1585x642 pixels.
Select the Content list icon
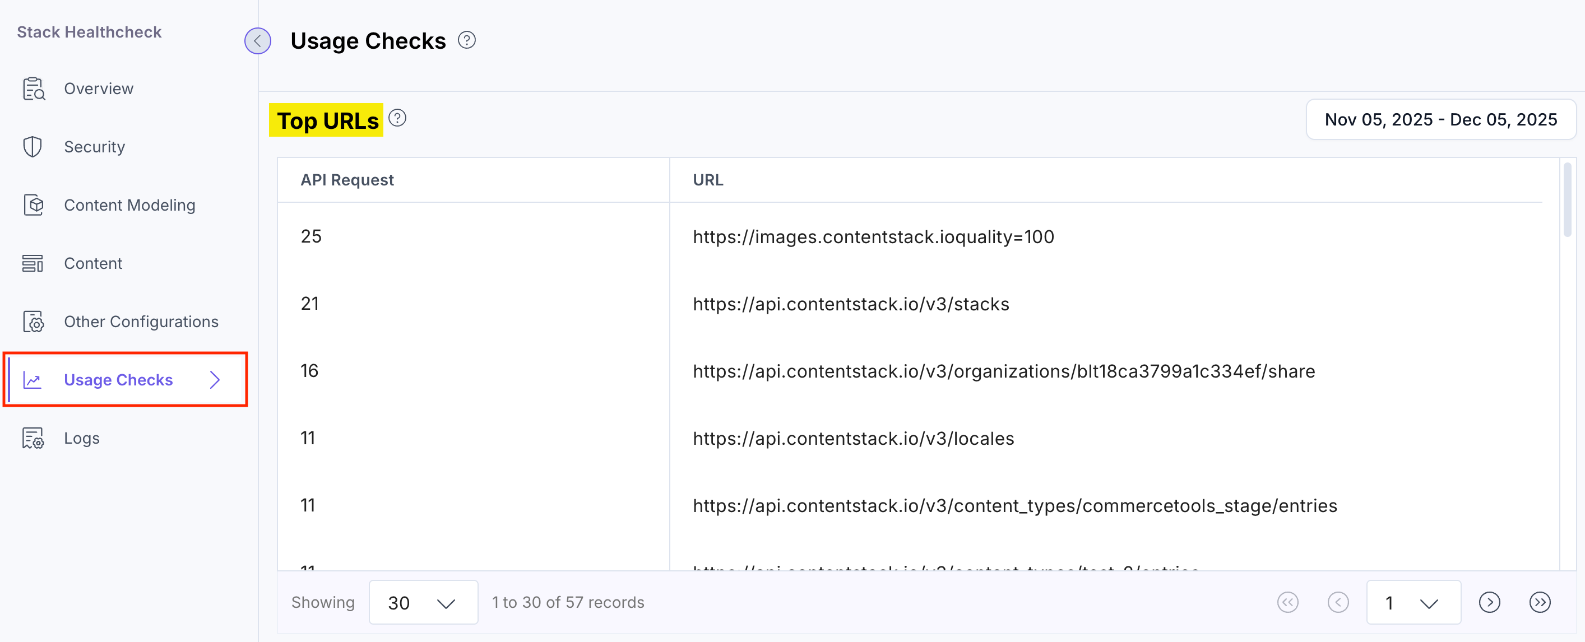pyautogui.click(x=33, y=263)
